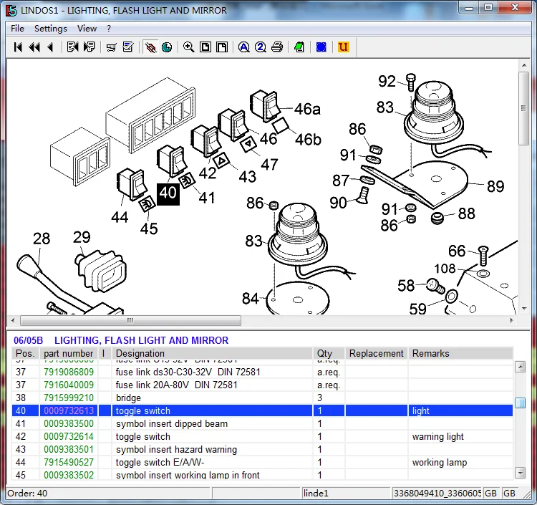This screenshot has height=505, width=537.
Task: Select part number 0009732614
Action: coord(69,437)
